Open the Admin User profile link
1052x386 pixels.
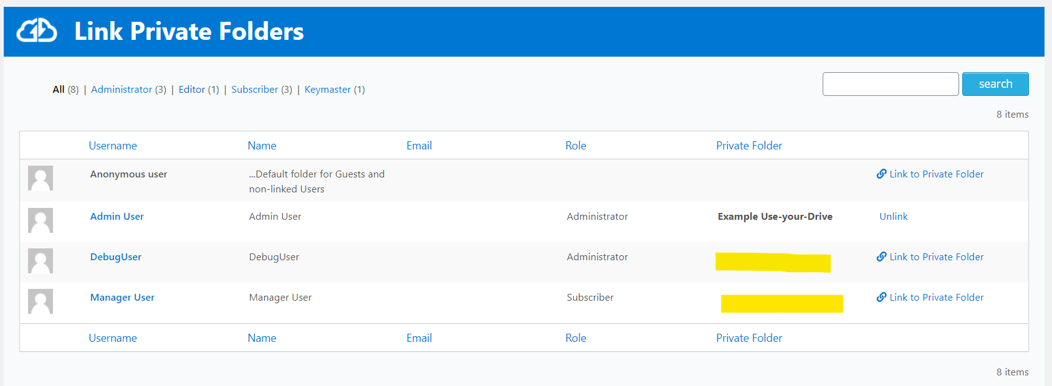(x=117, y=217)
